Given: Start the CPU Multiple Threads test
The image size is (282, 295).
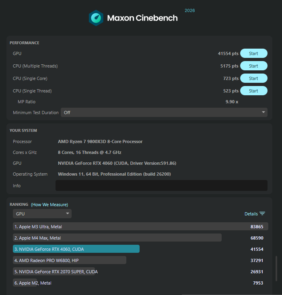Looking at the screenshot, I should (x=253, y=66).
